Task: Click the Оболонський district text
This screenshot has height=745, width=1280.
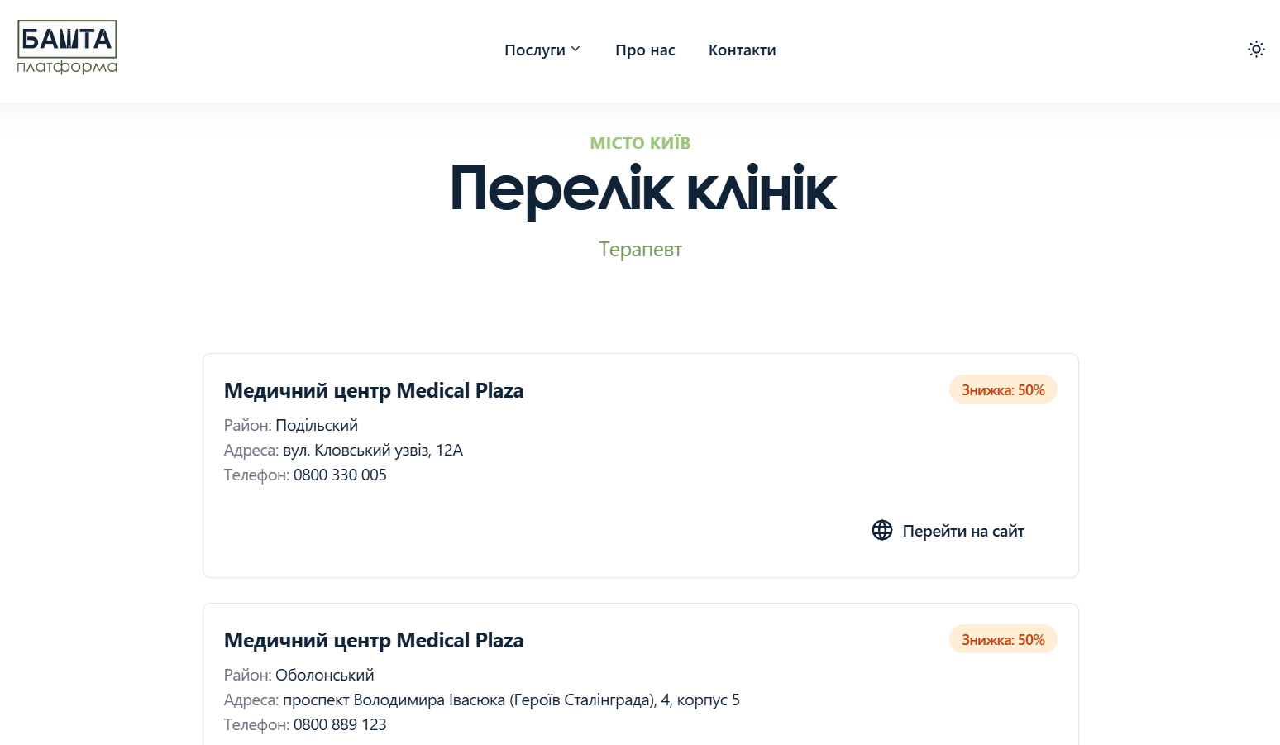Action: 325,676
